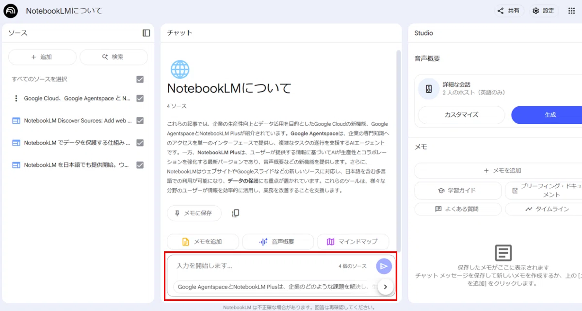Click the globe notebook emoji icon

pos(180,69)
